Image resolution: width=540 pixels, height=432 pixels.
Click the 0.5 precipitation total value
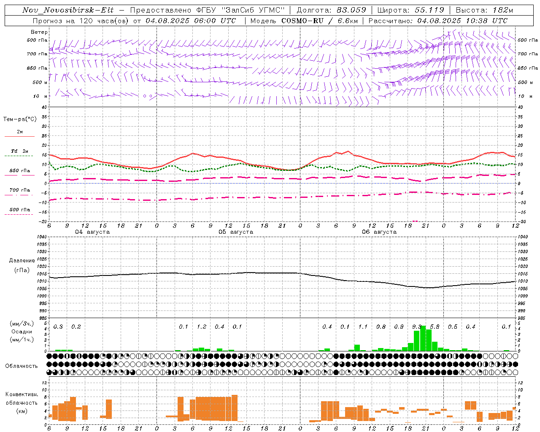(x=453, y=327)
